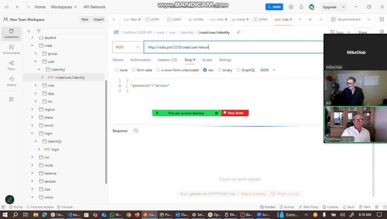Go forward with the right arrow
Image resolution: width=387 pixels, height=219 pixels.
(x=28, y=7)
